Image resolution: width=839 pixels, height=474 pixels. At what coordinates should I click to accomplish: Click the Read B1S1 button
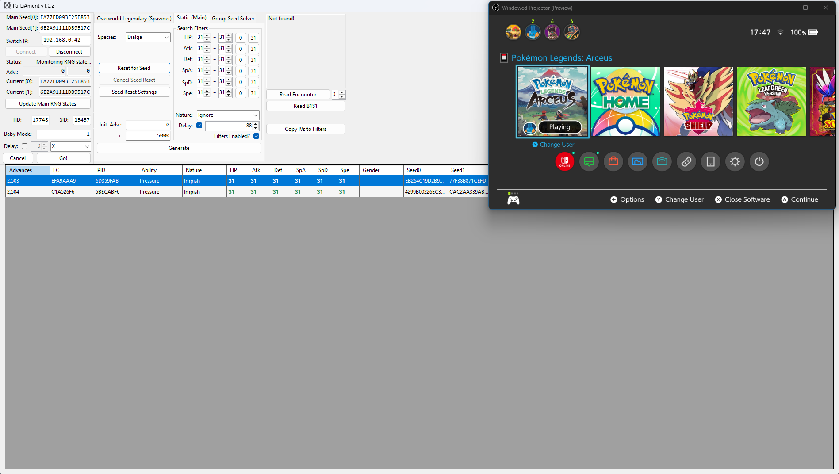tap(306, 106)
